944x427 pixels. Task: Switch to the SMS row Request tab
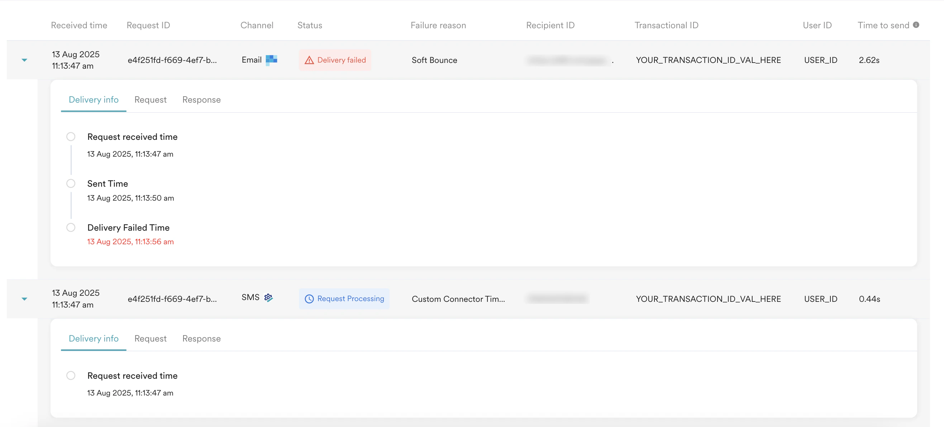[150, 339]
